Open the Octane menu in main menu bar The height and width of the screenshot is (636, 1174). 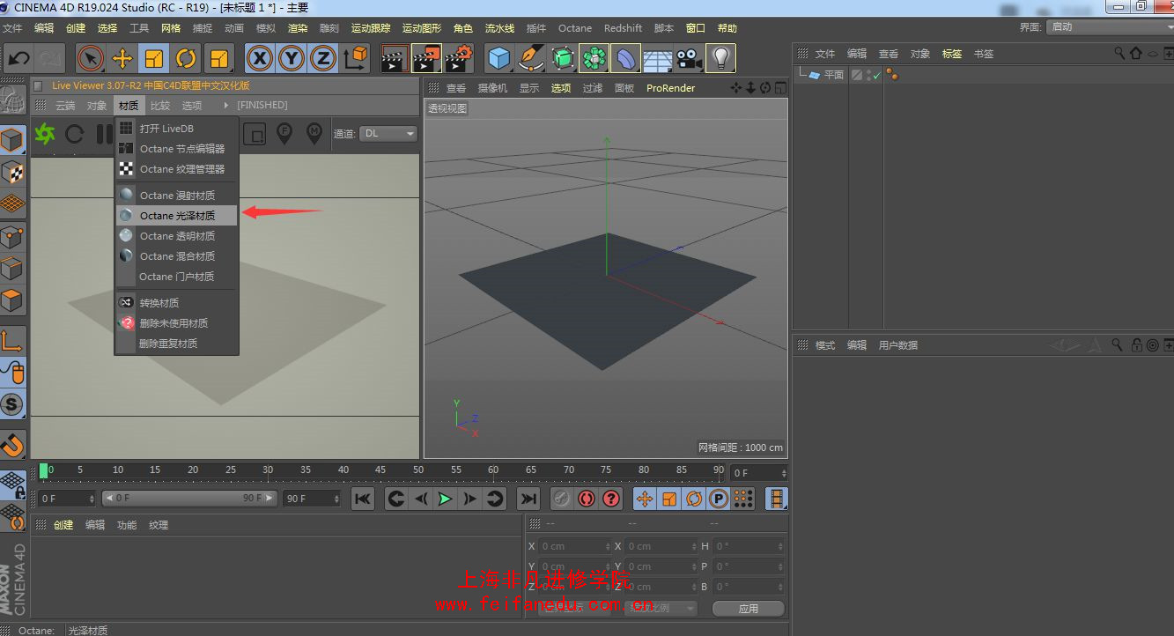575,28
